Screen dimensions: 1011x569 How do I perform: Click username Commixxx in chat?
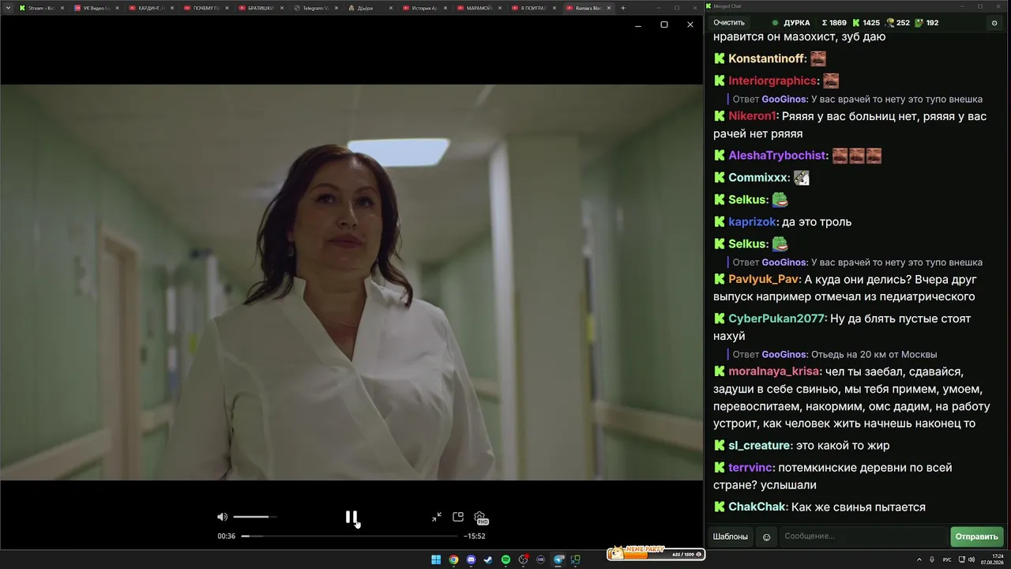tap(759, 178)
